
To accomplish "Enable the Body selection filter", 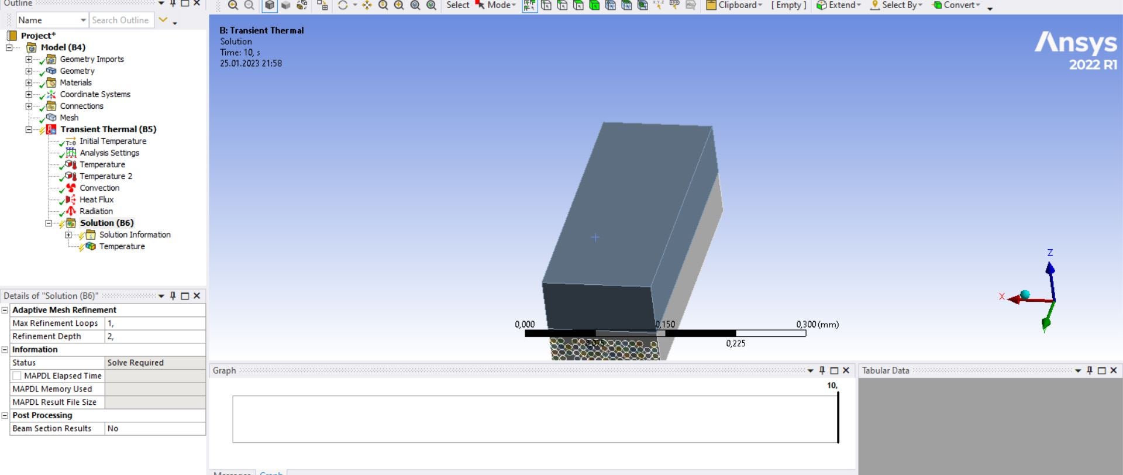I will point(594,5).
